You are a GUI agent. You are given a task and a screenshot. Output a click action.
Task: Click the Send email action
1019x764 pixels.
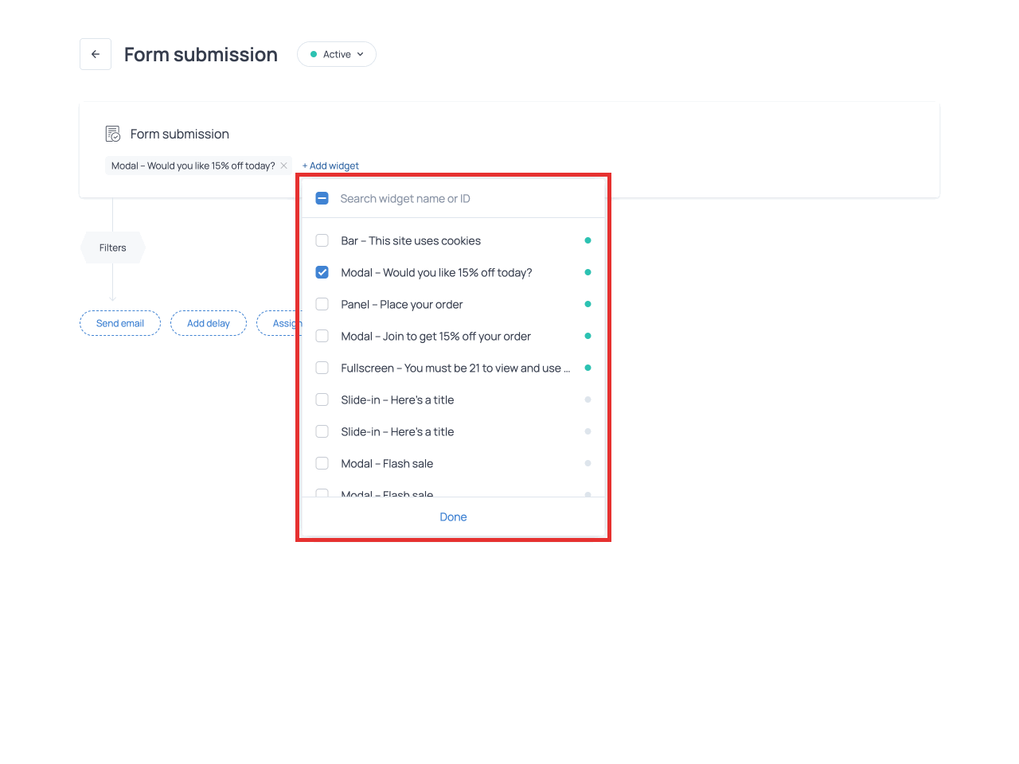tap(119, 323)
